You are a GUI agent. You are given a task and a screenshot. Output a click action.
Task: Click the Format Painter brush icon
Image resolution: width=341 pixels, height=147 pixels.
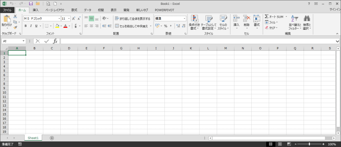[15, 27]
